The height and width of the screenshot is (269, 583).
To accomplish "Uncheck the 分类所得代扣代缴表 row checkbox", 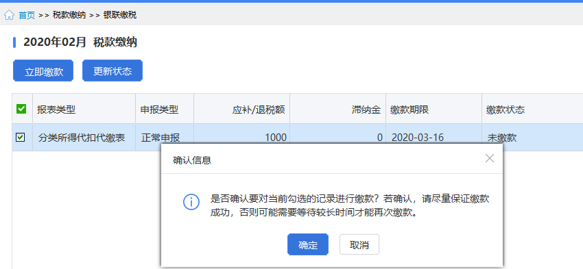I will [x=20, y=138].
